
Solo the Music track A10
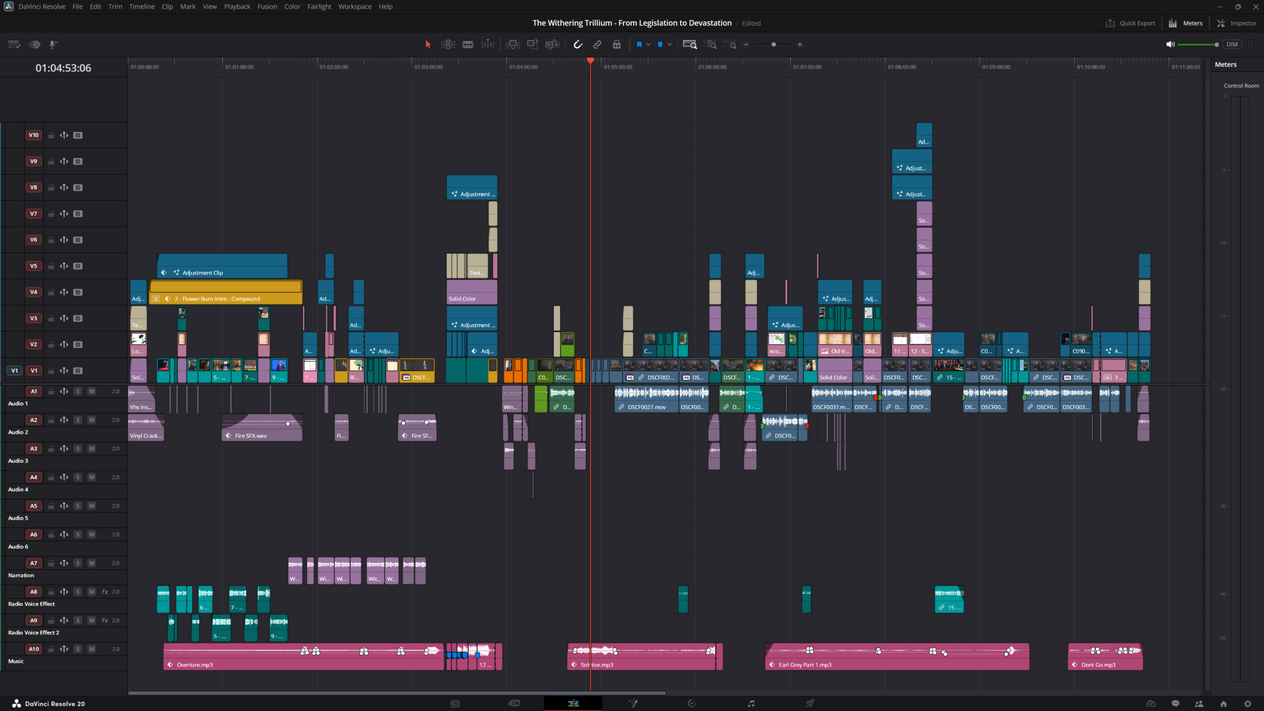78,649
